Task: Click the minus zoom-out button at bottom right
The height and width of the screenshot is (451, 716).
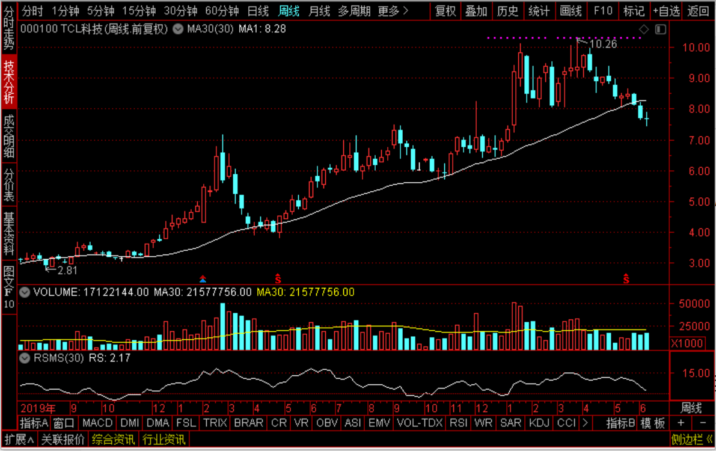Action: pyautogui.click(x=703, y=423)
